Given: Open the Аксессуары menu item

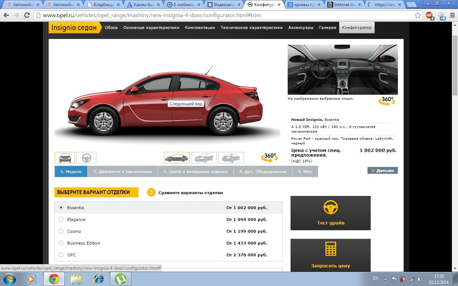Looking at the screenshot, I should pyautogui.click(x=301, y=28).
